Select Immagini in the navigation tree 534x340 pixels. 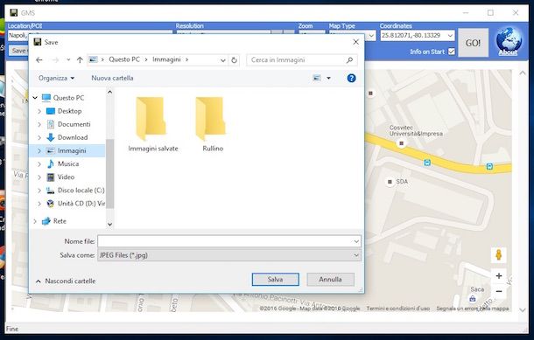coord(72,150)
